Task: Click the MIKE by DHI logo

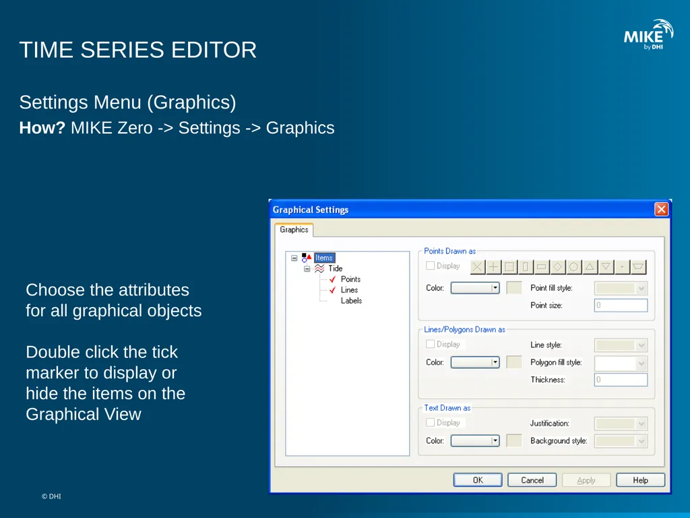Action: 648,35
